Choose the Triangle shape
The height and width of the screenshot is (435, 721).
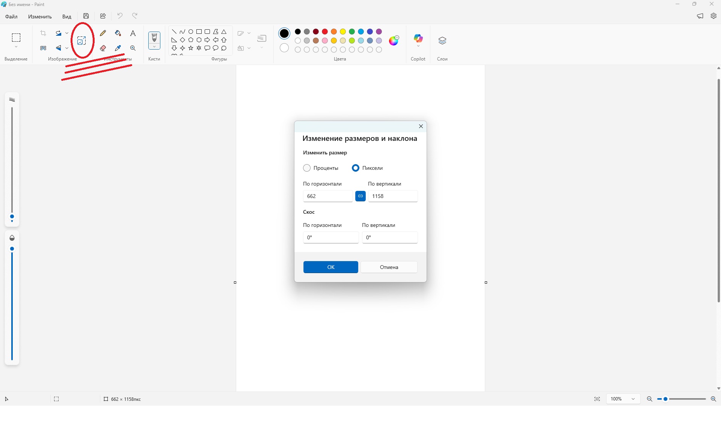[x=224, y=32]
